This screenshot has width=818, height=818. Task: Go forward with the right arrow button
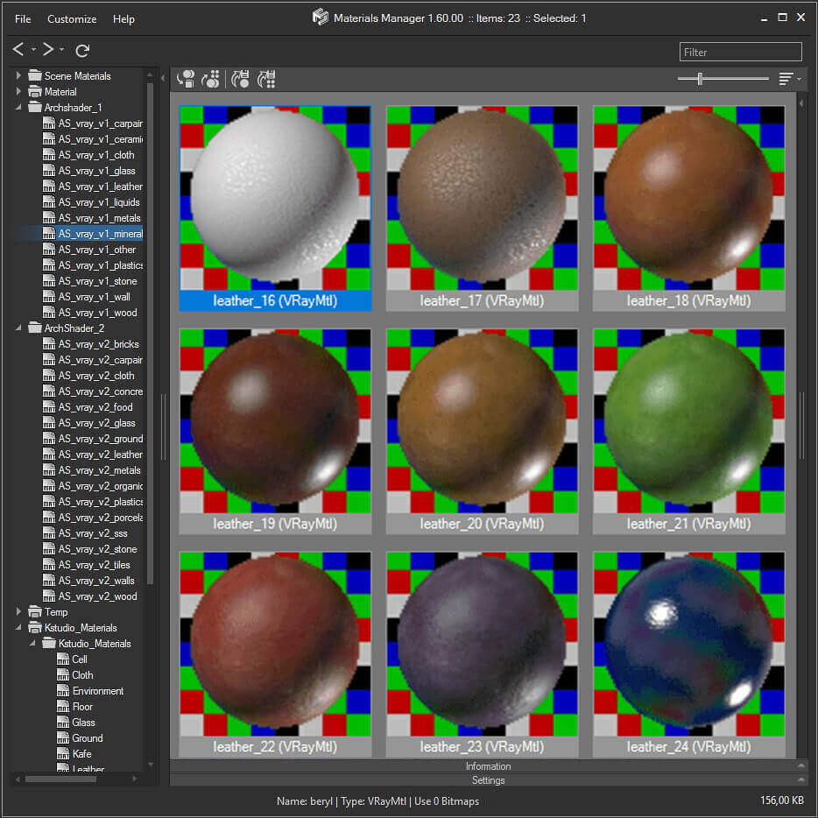(x=48, y=49)
